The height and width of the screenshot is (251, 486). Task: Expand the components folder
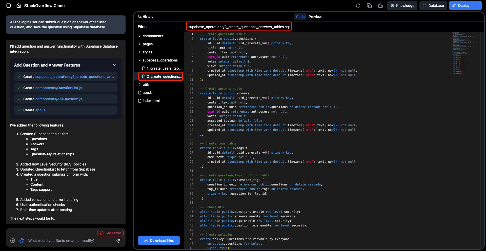click(x=153, y=36)
